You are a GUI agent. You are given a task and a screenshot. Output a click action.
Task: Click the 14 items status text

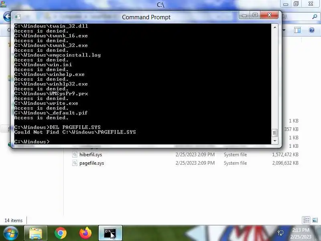tap(14, 221)
